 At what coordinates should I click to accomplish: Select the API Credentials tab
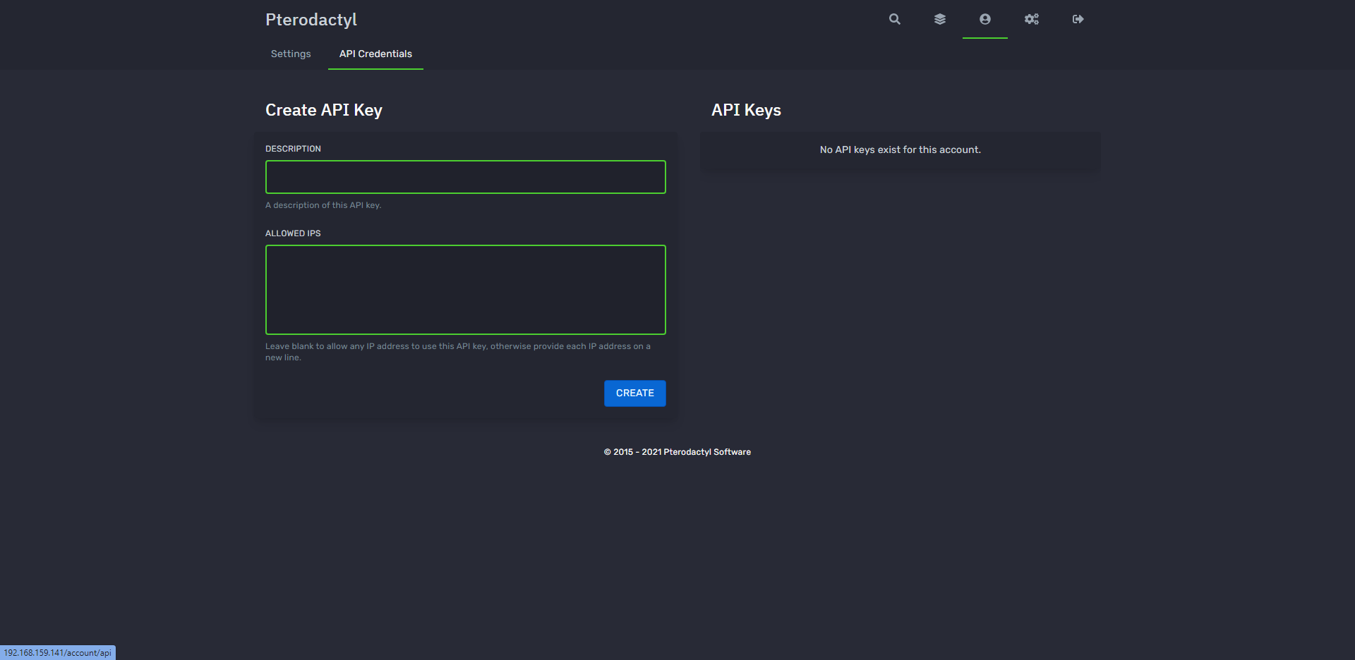point(375,54)
